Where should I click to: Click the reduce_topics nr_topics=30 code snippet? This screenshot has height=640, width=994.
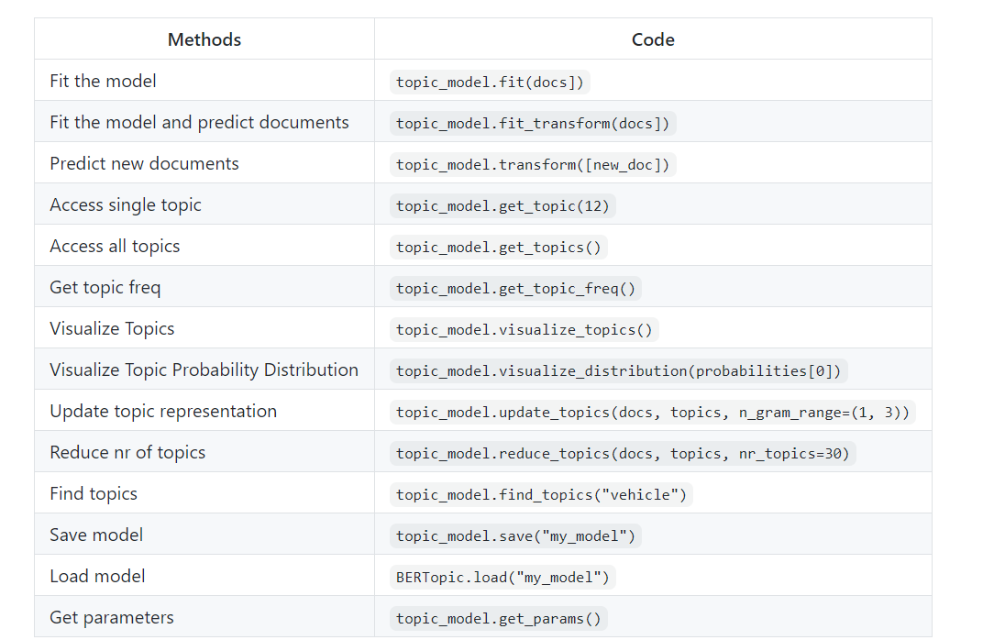(623, 453)
